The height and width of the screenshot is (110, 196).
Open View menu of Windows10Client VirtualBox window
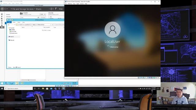(74, 4)
